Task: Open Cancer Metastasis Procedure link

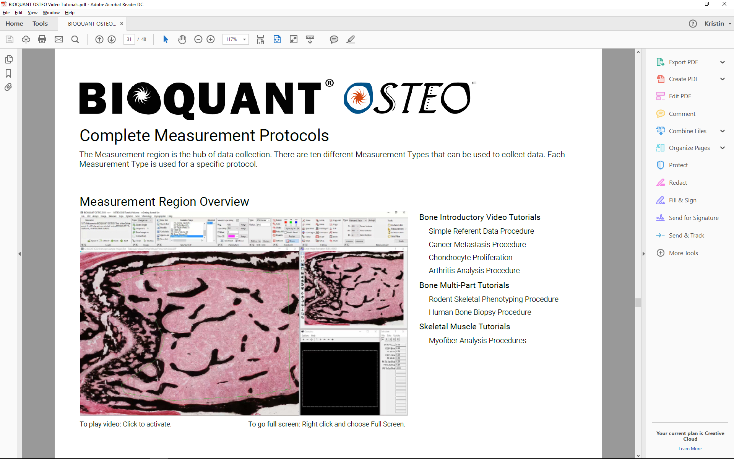Action: coord(477,244)
